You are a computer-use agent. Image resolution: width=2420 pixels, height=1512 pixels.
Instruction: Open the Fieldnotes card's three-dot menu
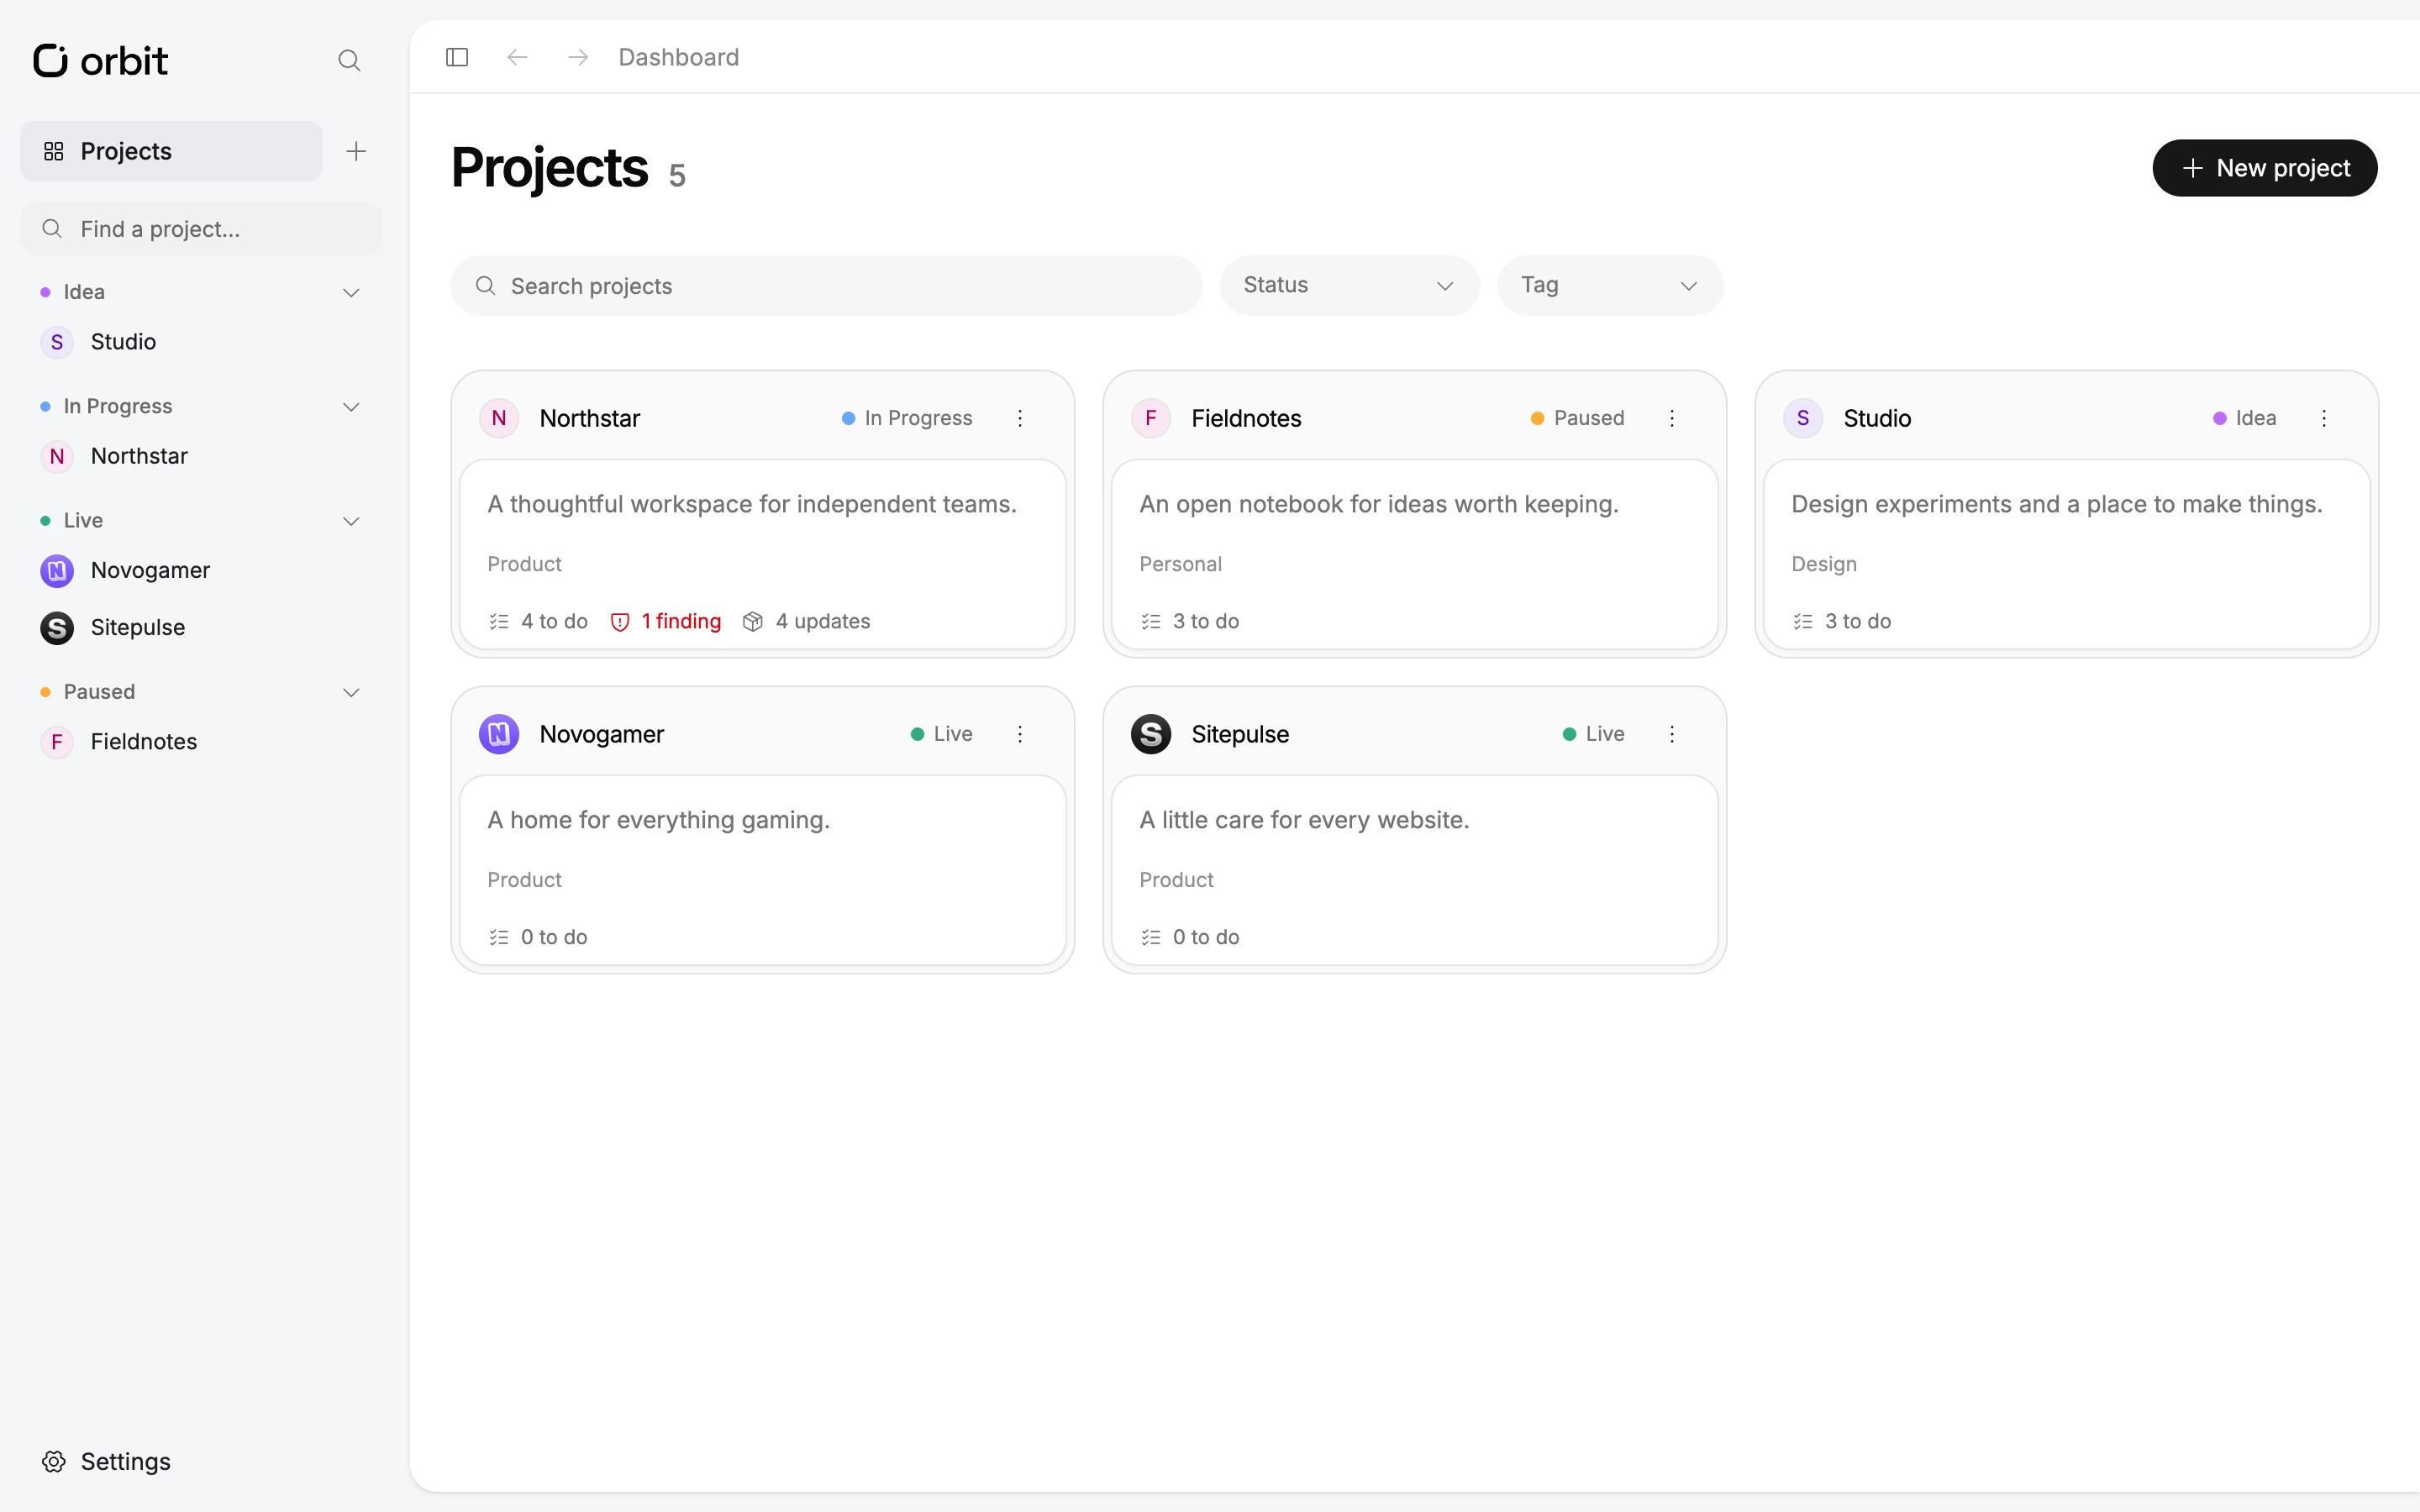coord(1672,418)
